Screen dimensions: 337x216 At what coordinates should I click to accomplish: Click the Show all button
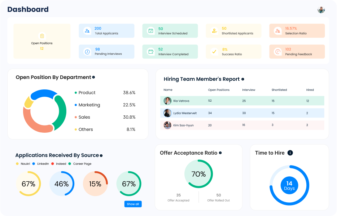(x=133, y=204)
